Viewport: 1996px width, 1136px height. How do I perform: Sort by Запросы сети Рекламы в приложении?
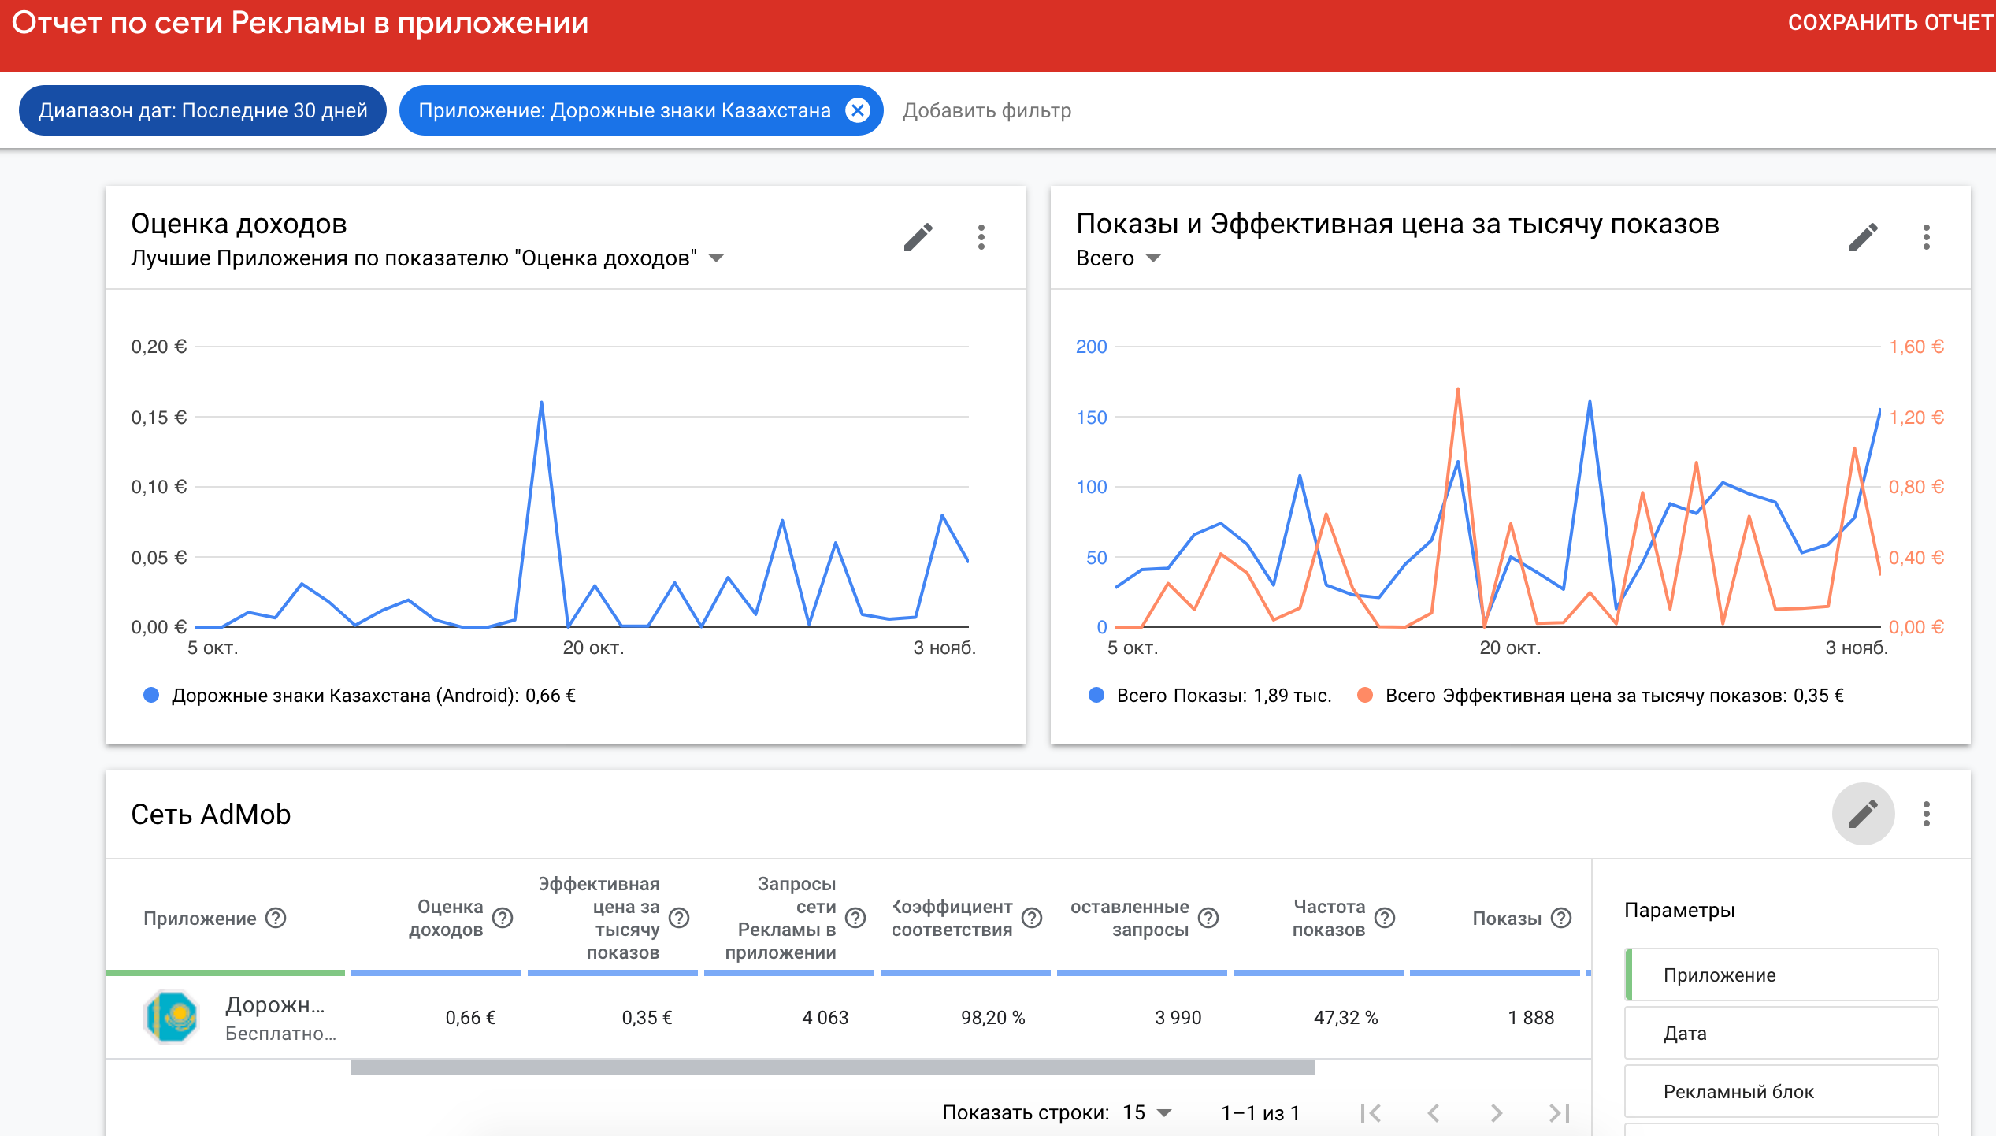pos(781,919)
